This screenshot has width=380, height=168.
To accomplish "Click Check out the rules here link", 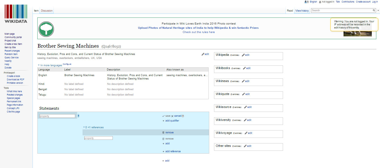I will coord(198,32).
